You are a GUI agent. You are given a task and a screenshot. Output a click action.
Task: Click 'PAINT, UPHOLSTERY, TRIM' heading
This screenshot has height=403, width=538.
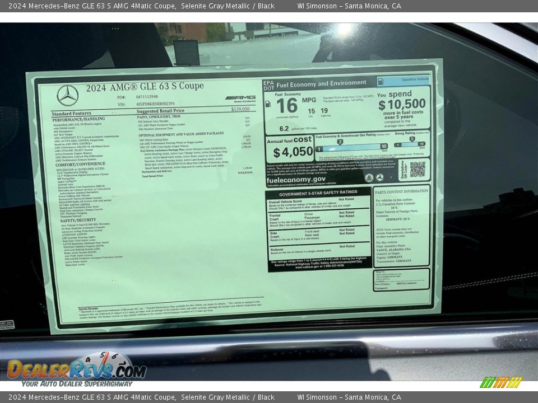[159, 117]
